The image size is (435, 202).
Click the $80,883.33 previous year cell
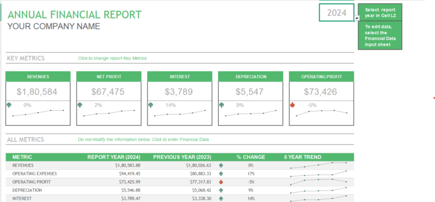click(200, 174)
